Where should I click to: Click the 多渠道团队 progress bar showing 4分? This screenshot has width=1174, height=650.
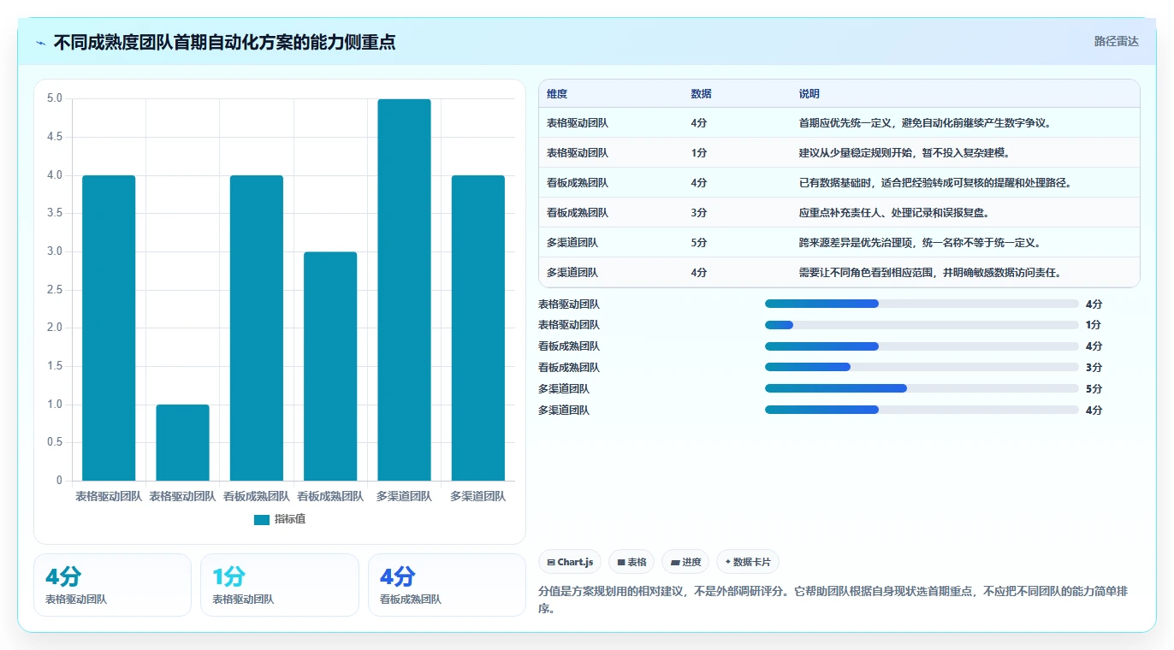922,410
